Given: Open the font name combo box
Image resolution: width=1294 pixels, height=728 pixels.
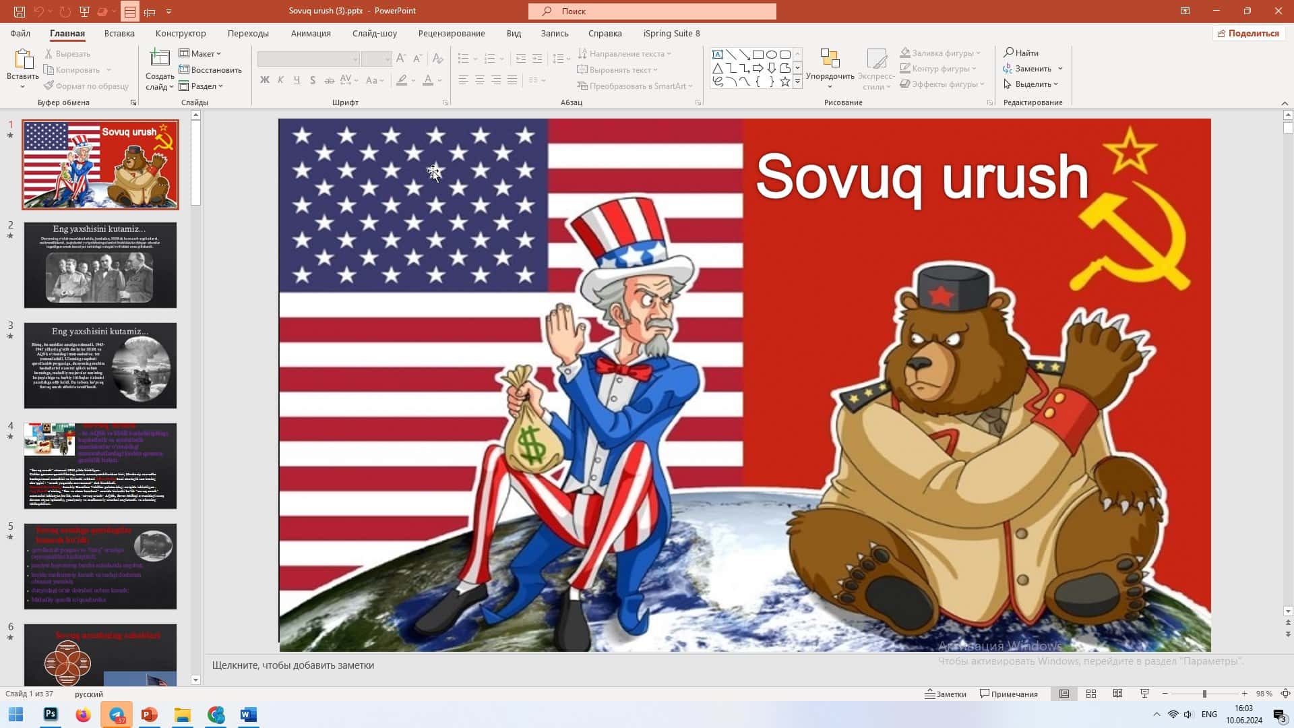Looking at the screenshot, I should click(308, 59).
